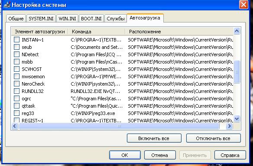Click the horizontal scrollbar thumb

119,126
